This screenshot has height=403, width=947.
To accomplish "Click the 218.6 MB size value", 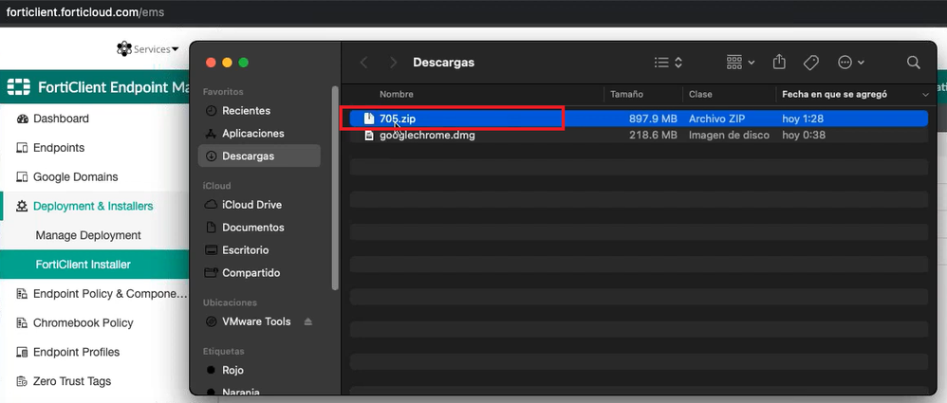I will click(653, 136).
